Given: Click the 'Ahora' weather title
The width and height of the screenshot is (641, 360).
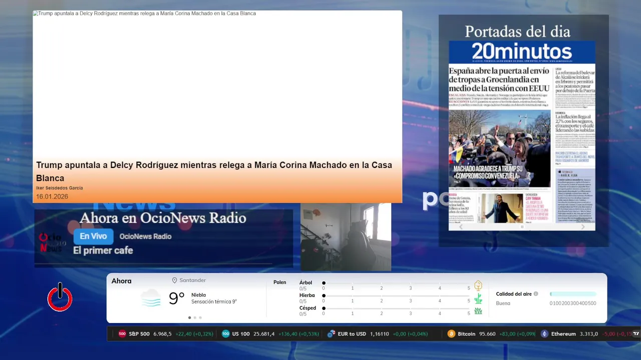Looking at the screenshot, I should [x=121, y=281].
